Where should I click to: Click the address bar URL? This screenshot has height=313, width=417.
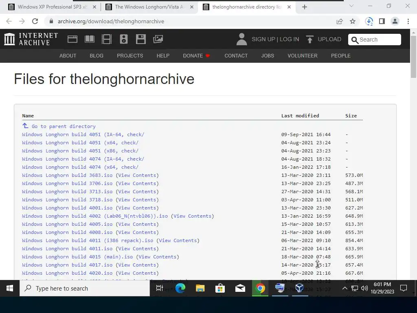tap(111, 21)
